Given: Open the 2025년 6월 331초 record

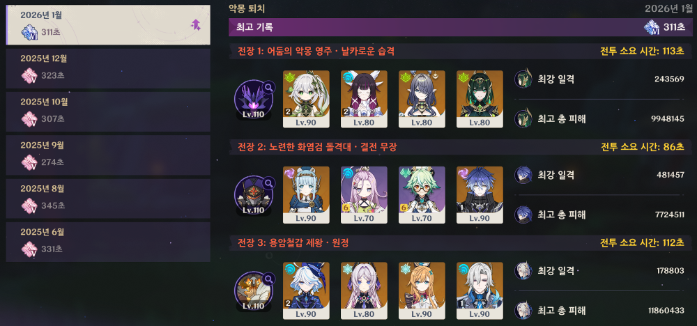Looking at the screenshot, I should point(108,242).
